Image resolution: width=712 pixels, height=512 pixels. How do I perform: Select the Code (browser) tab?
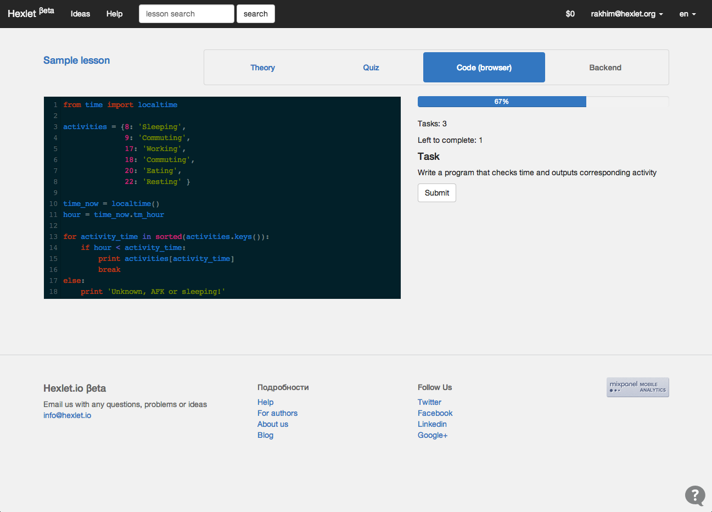(x=484, y=68)
